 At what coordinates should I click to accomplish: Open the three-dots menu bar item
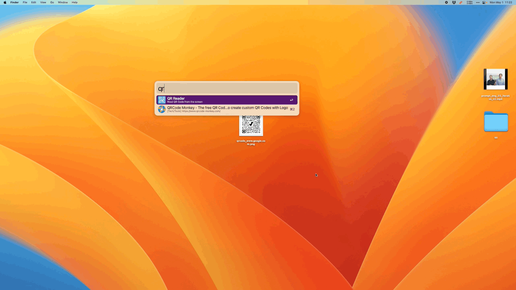[x=478, y=2]
